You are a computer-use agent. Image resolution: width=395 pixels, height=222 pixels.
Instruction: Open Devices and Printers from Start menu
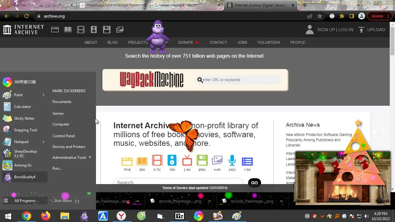coord(69,147)
